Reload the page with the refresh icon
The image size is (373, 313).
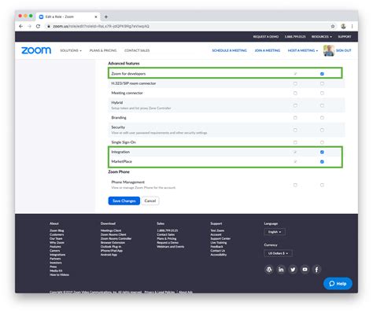coord(38,26)
